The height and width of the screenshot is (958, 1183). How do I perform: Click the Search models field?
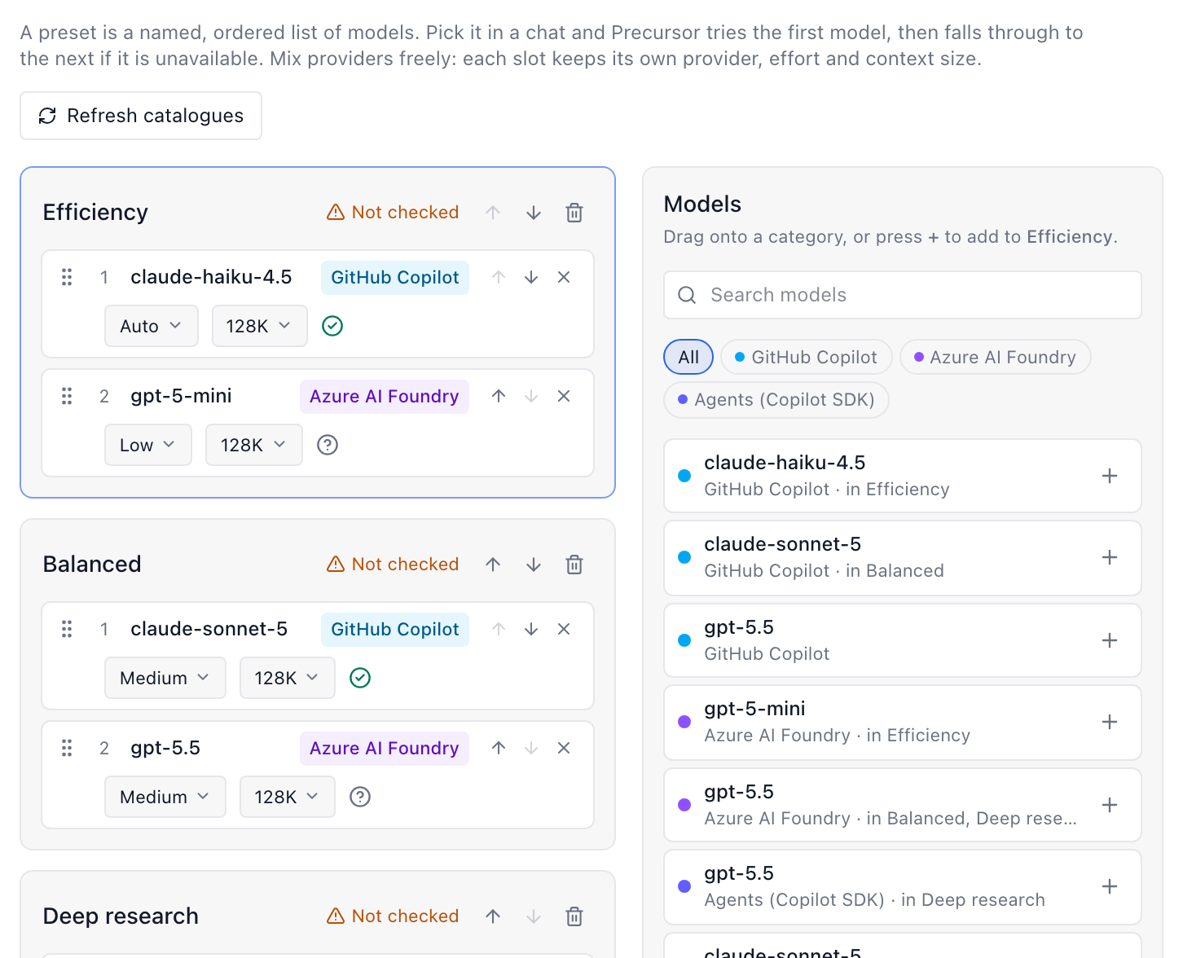903,295
